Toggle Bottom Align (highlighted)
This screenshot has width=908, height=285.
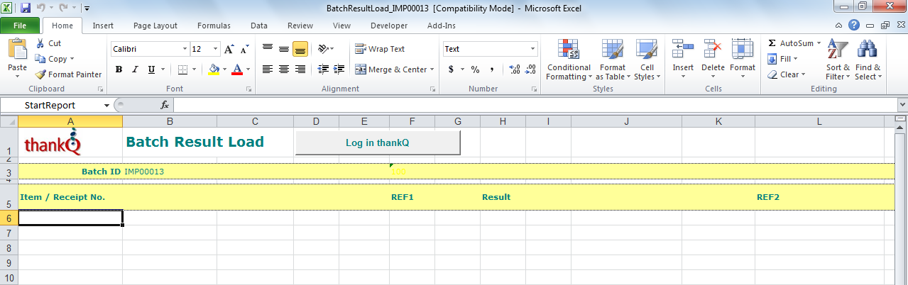pos(300,49)
